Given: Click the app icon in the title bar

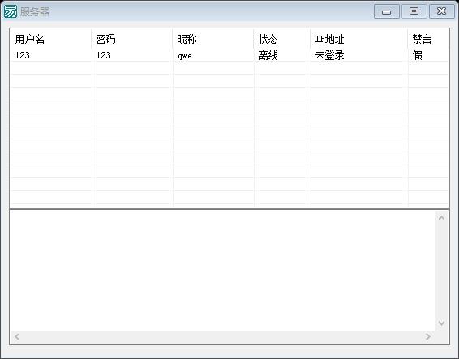Looking at the screenshot, I should point(10,11).
